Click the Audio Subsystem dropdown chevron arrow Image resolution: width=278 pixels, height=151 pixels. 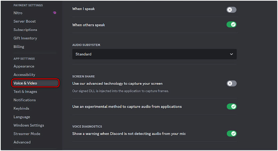231,54
